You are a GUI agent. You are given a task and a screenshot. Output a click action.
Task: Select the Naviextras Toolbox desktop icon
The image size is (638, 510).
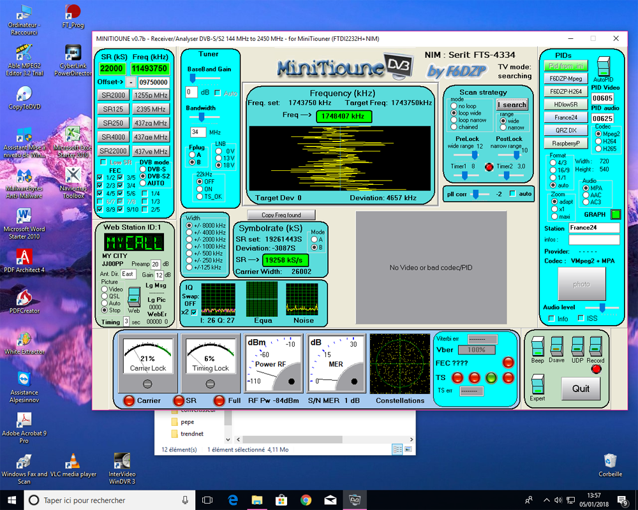click(73, 184)
